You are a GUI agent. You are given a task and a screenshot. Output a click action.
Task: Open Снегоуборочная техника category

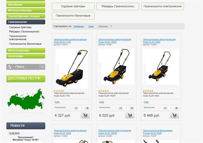(x=26, y=16)
